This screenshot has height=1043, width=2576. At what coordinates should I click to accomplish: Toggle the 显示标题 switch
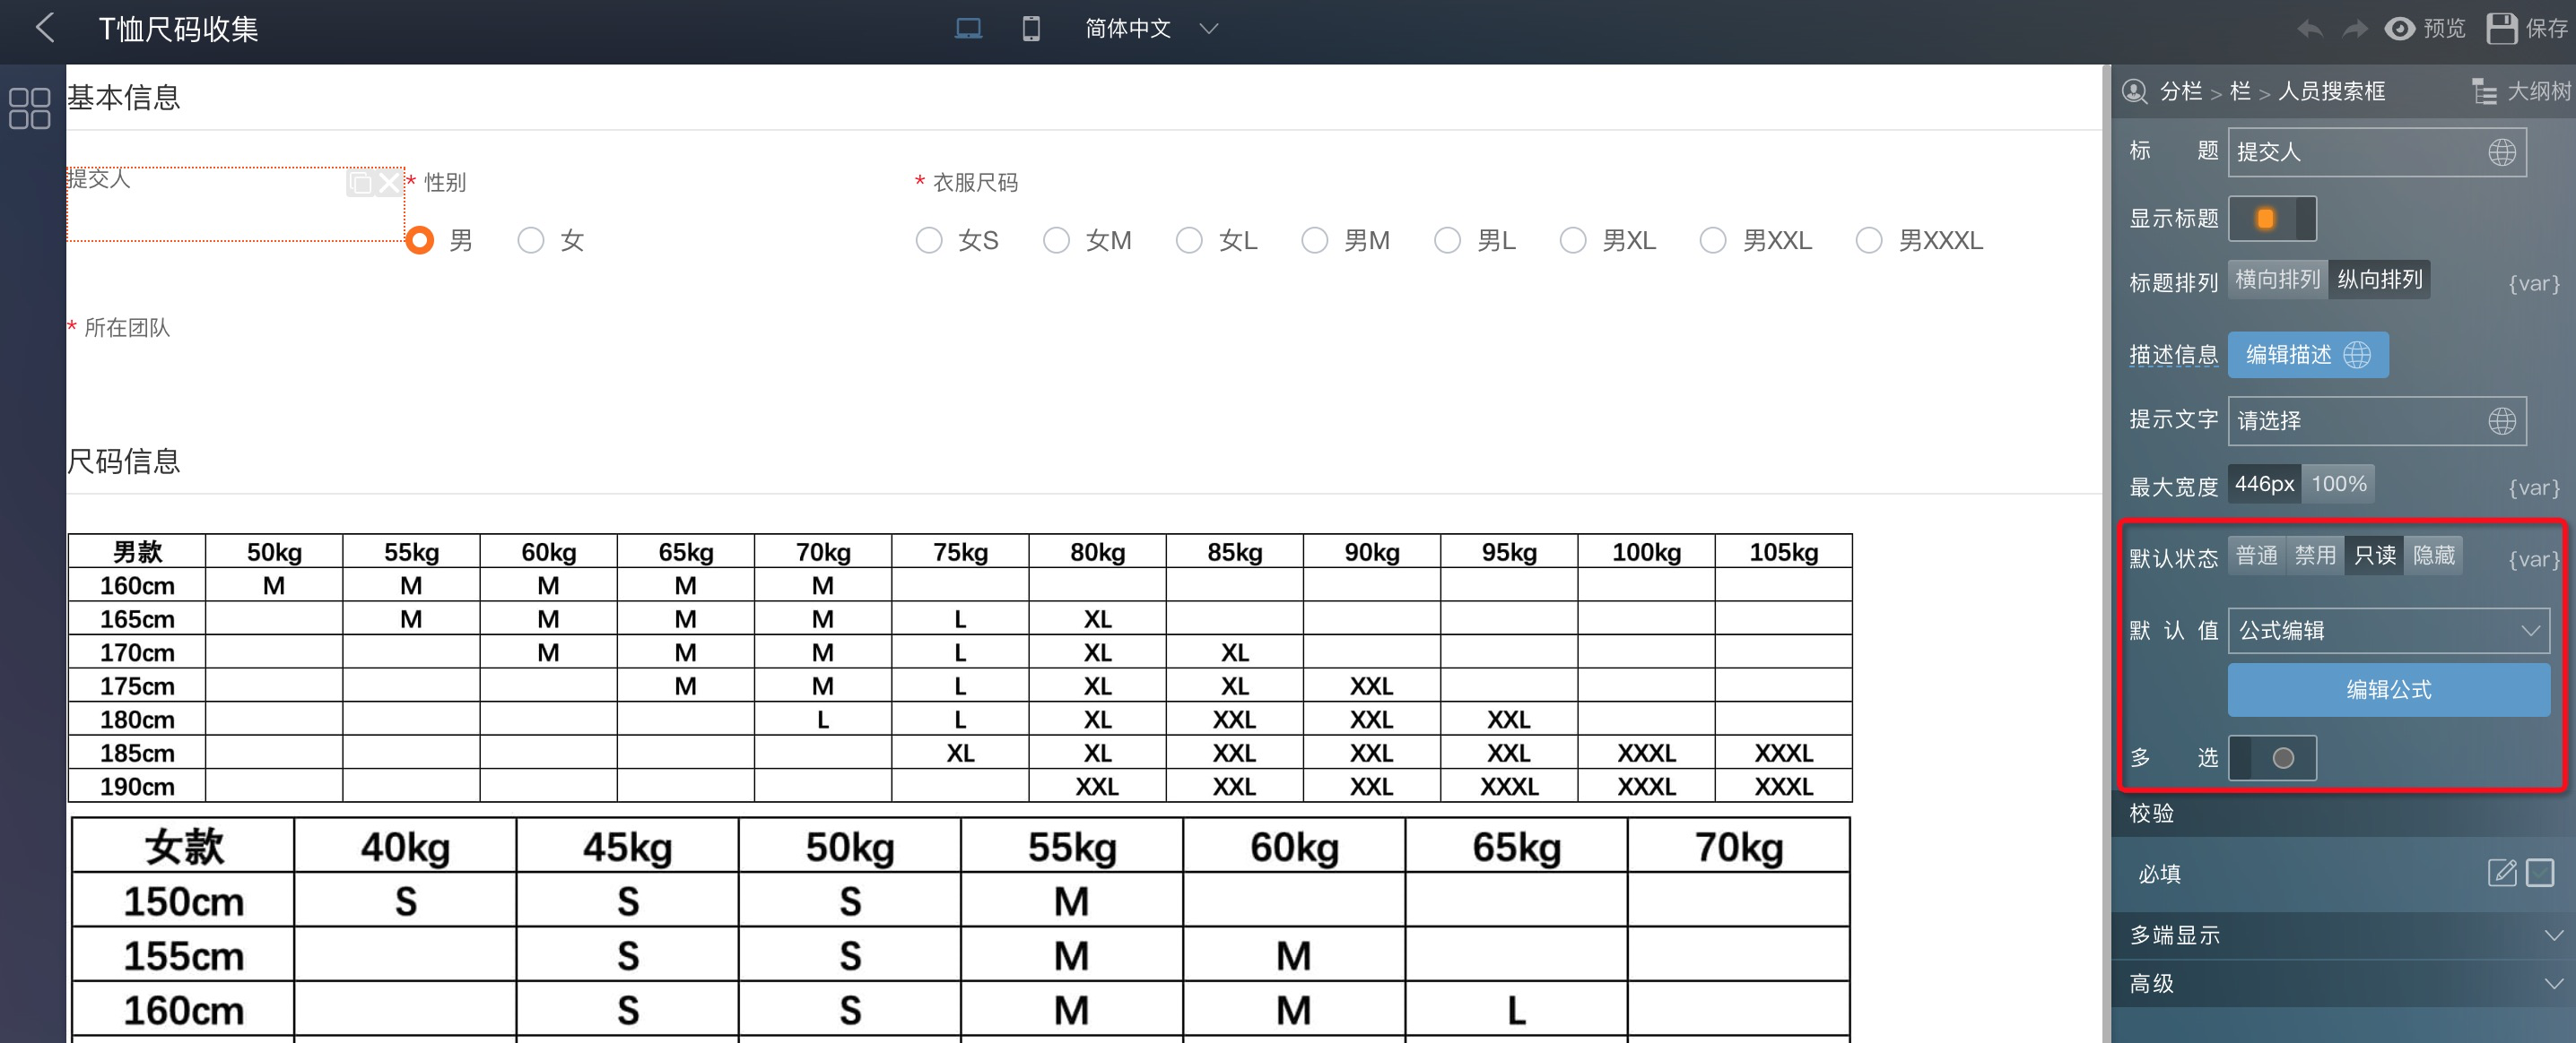pos(2271,218)
